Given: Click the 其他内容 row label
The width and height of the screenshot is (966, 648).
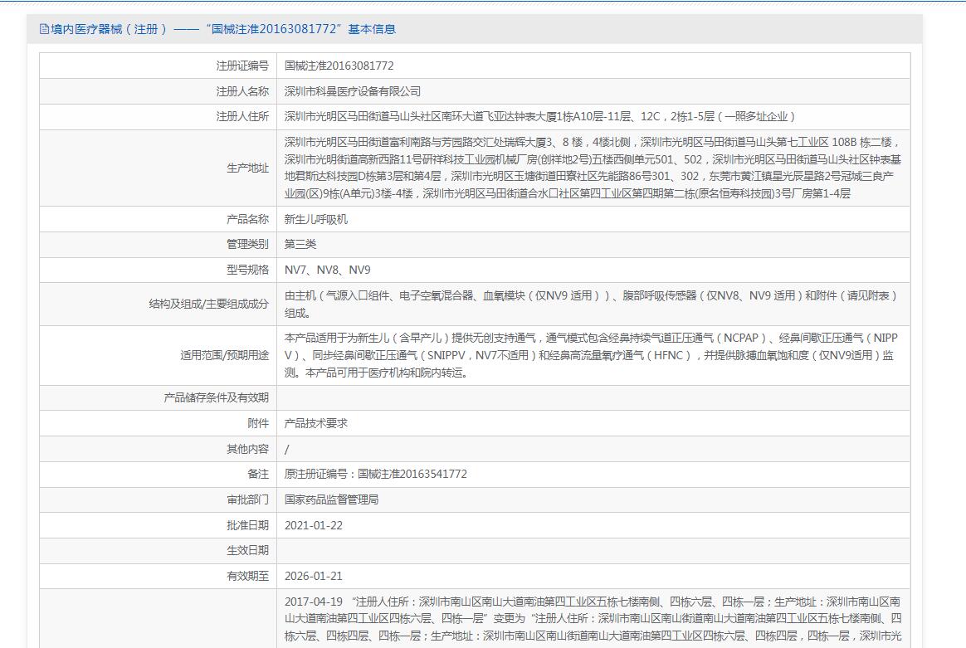Looking at the screenshot, I should (247, 449).
